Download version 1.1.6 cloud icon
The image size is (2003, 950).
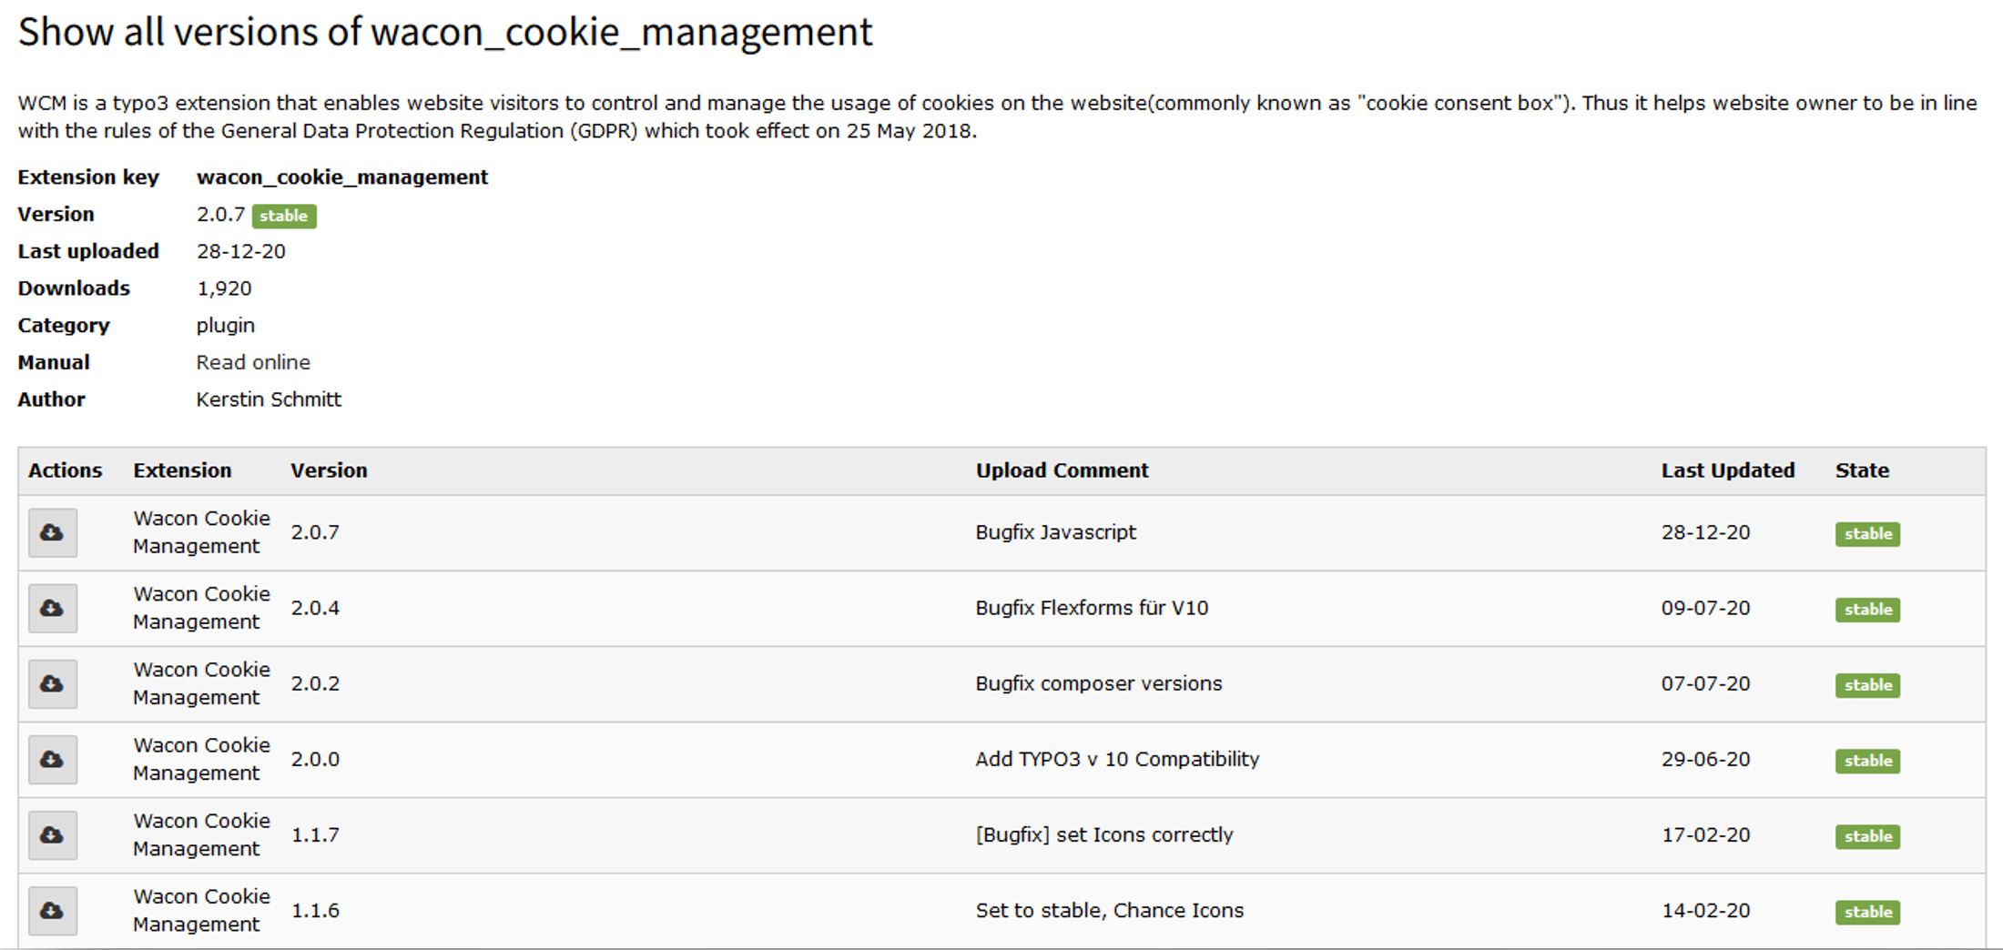tap(53, 911)
